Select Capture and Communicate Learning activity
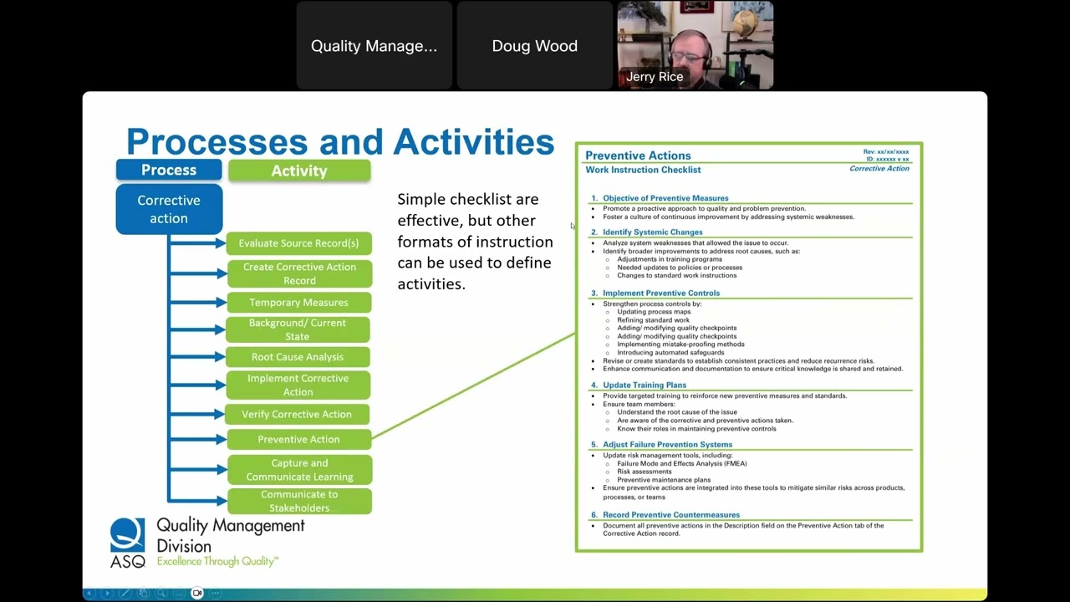Viewport: 1070px width, 602px height. tap(299, 470)
